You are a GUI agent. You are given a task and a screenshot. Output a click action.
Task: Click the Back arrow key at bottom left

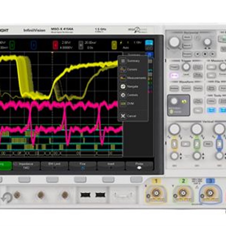[x=6, y=198]
